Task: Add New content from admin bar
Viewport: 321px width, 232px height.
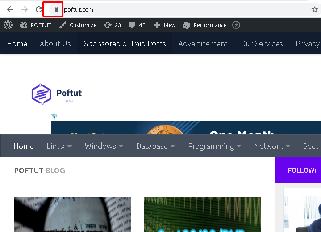Action: (165, 25)
